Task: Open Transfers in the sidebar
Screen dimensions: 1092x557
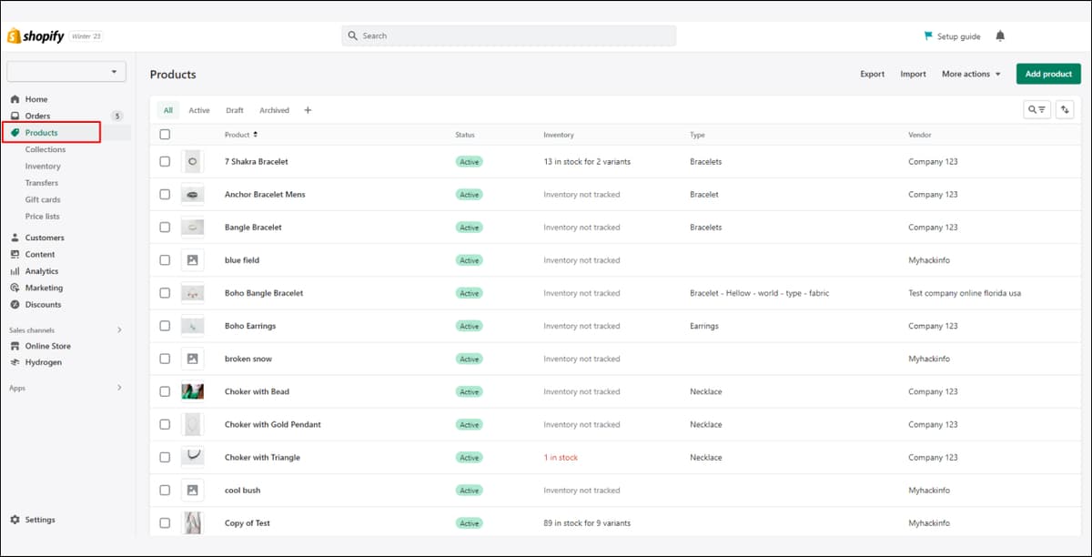Action: click(42, 183)
